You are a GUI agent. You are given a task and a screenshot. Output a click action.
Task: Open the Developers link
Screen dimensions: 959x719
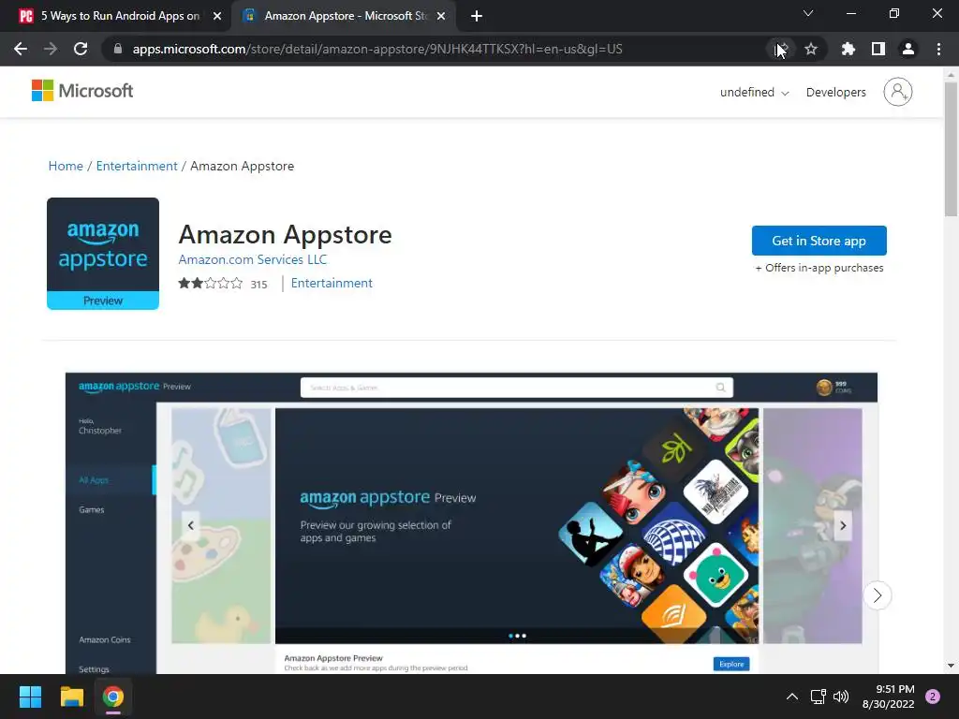(x=835, y=93)
